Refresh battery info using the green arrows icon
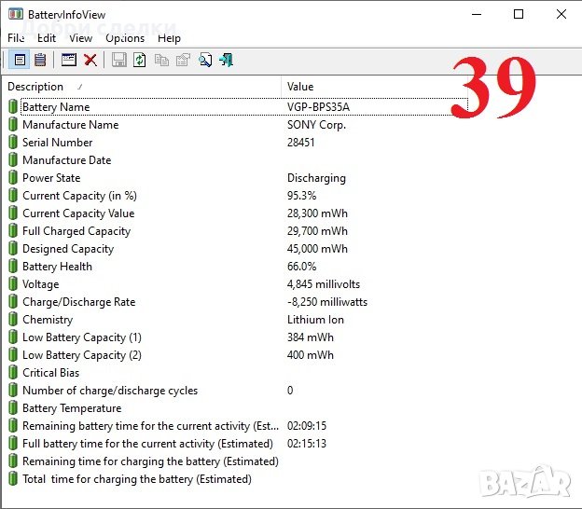 [x=140, y=60]
